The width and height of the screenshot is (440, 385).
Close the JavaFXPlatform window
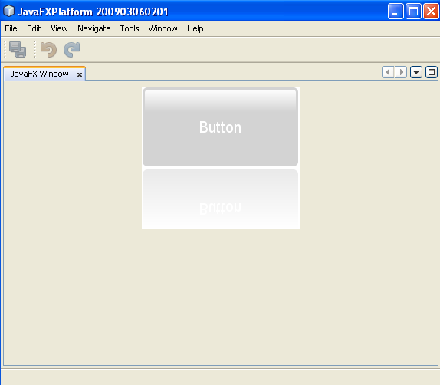[431, 12]
